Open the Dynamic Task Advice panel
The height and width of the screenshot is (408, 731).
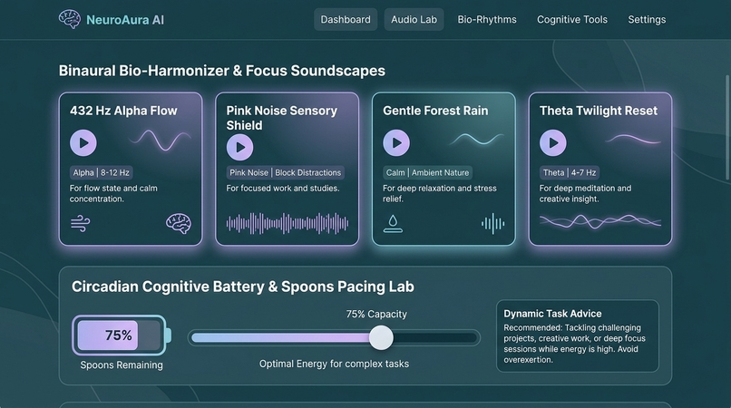point(578,335)
